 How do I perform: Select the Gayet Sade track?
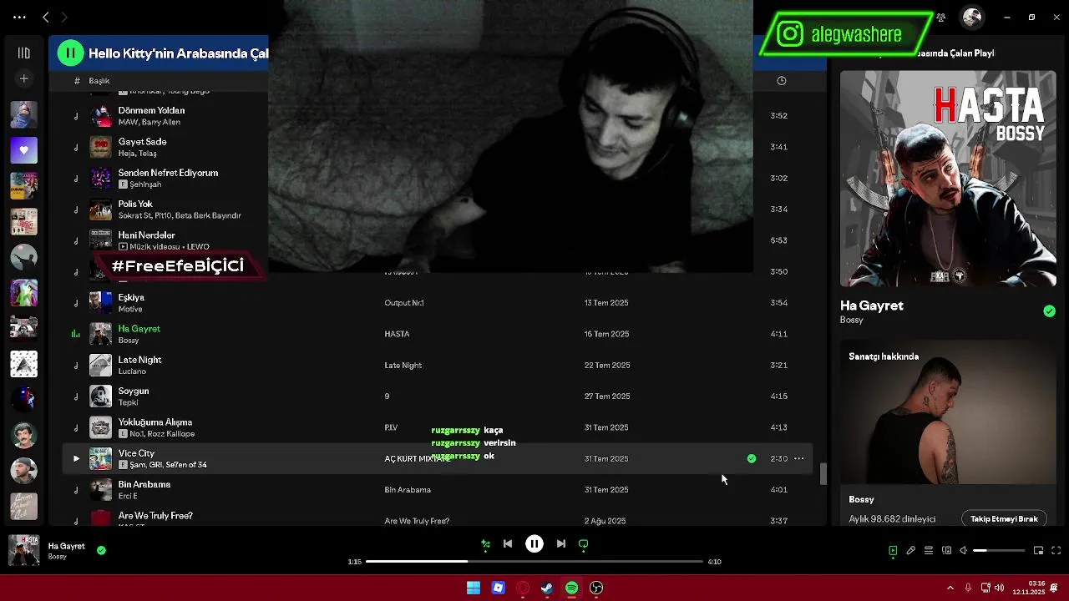tap(142, 142)
